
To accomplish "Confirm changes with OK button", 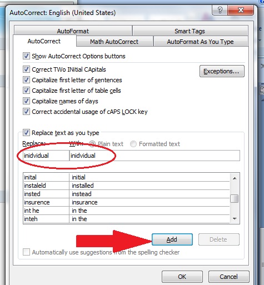I will [182, 277].
